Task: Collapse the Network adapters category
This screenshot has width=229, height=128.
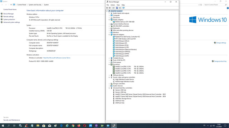Action: [109, 35]
